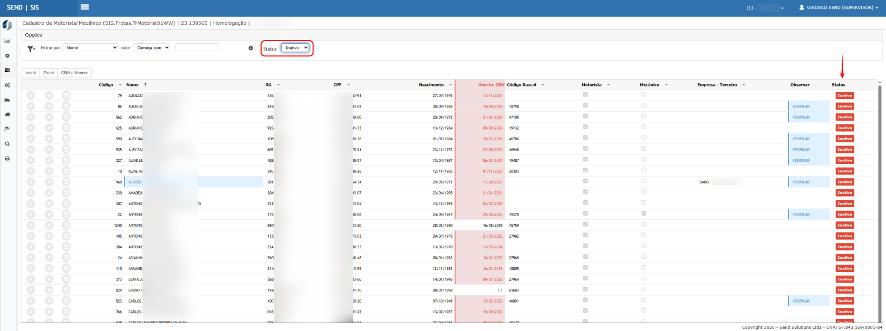Click the filter value text field
The image size is (886, 331).
pyautogui.click(x=197, y=48)
